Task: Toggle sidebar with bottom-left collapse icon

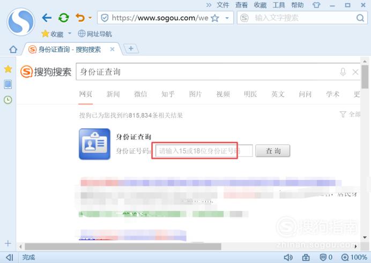Action: point(10,257)
